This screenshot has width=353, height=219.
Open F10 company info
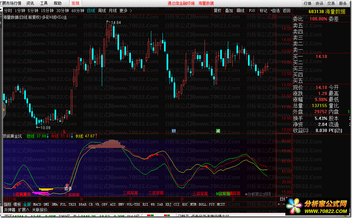[252, 11]
